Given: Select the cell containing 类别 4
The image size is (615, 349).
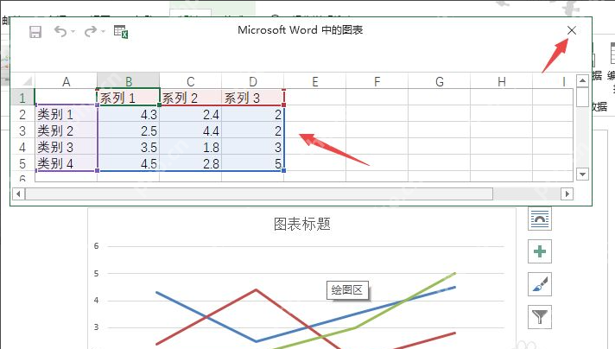Looking at the screenshot, I should coord(66,163).
